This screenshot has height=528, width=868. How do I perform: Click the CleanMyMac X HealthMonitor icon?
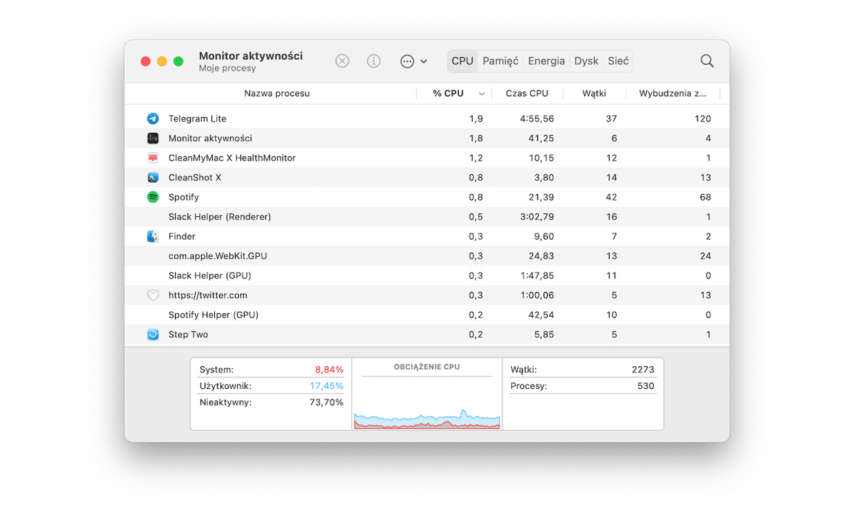(x=153, y=158)
